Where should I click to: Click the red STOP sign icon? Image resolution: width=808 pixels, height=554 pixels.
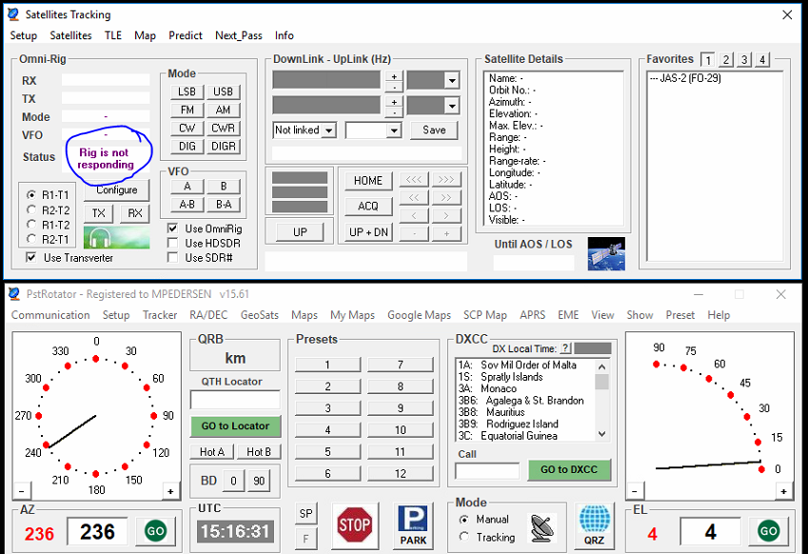(355, 525)
